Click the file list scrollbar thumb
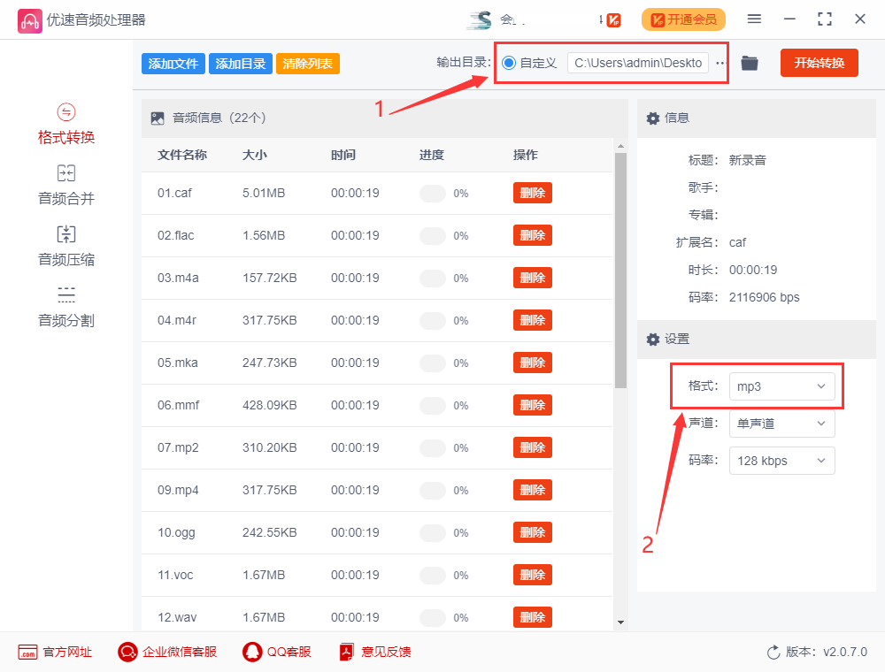885x672 pixels. point(621,271)
